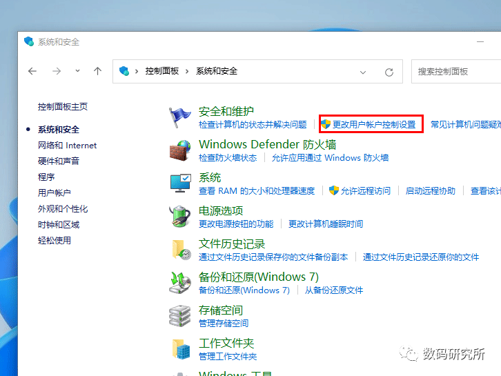Click 从备份还原文件

coord(334,290)
